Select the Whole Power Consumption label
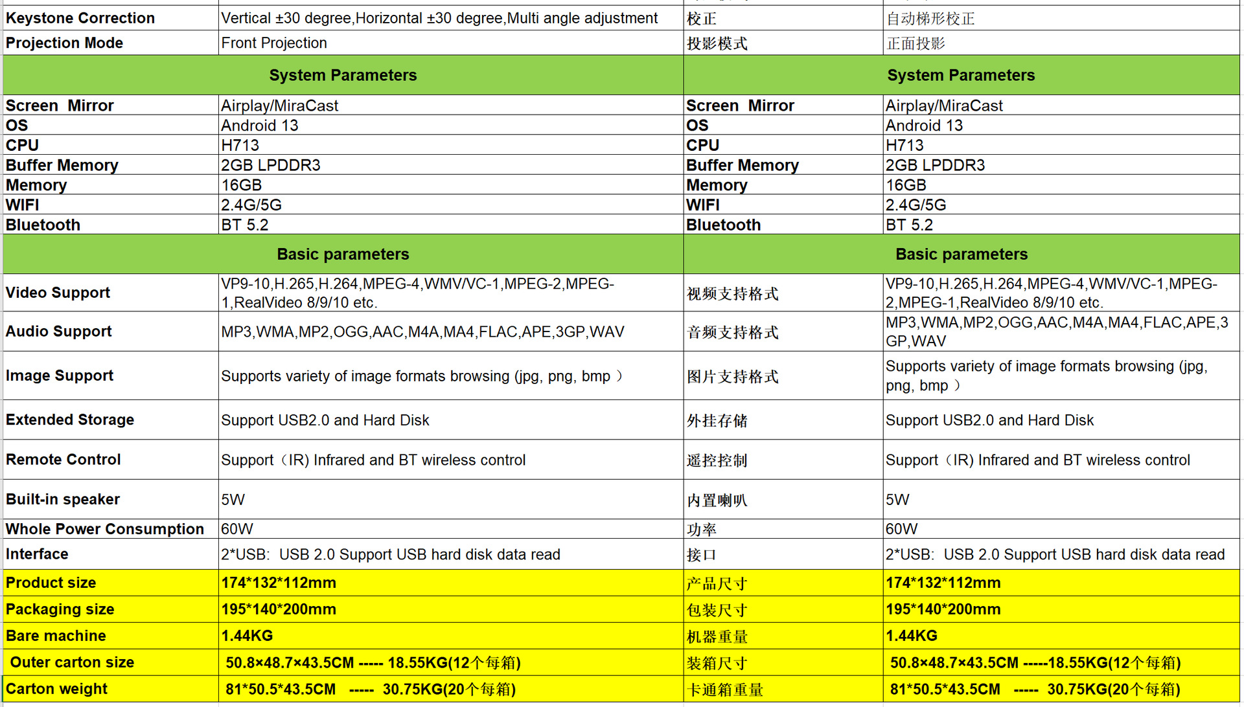Image resolution: width=1244 pixels, height=707 pixels. point(105,529)
